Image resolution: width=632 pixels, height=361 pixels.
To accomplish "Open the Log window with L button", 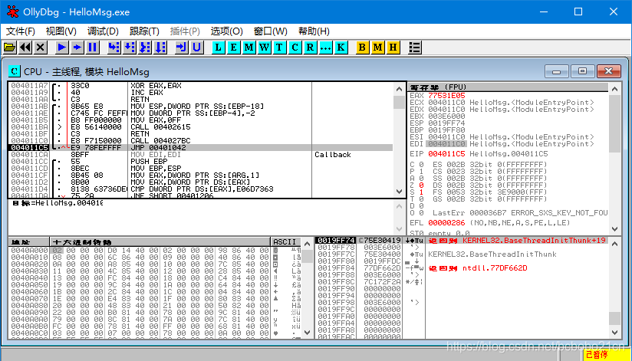I will [x=219, y=48].
